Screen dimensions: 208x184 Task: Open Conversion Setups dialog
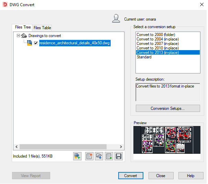[168, 108]
